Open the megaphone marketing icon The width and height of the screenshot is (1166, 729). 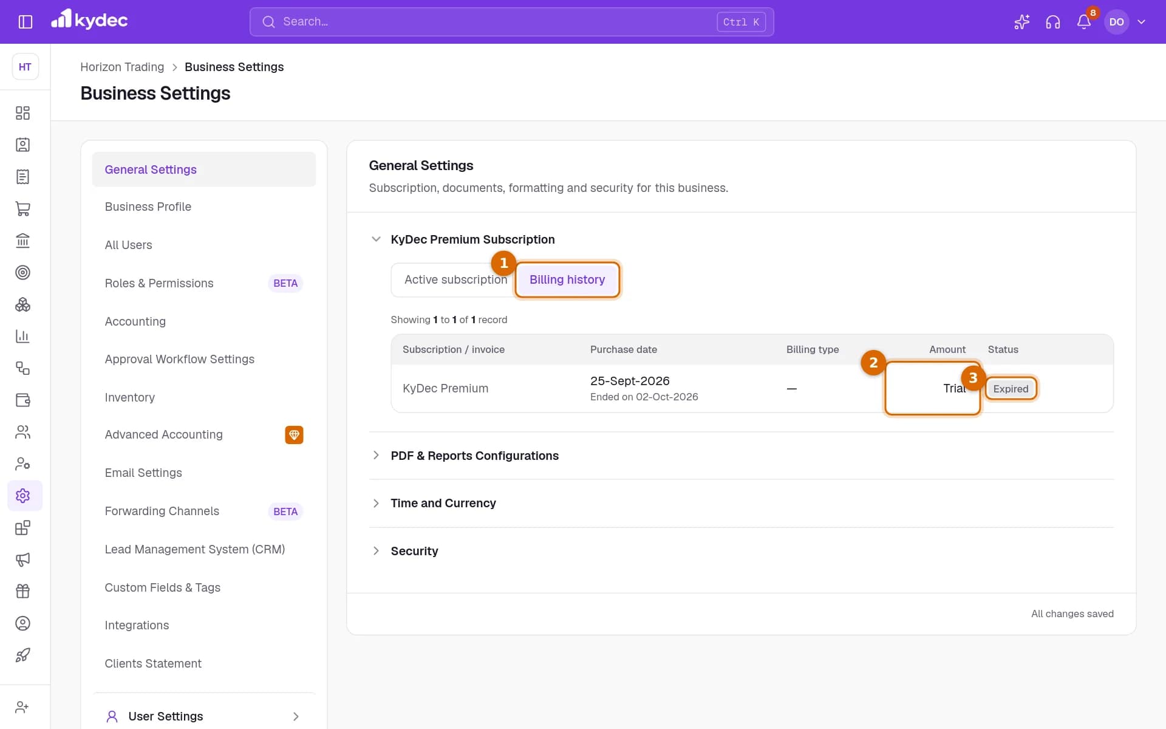coord(22,560)
